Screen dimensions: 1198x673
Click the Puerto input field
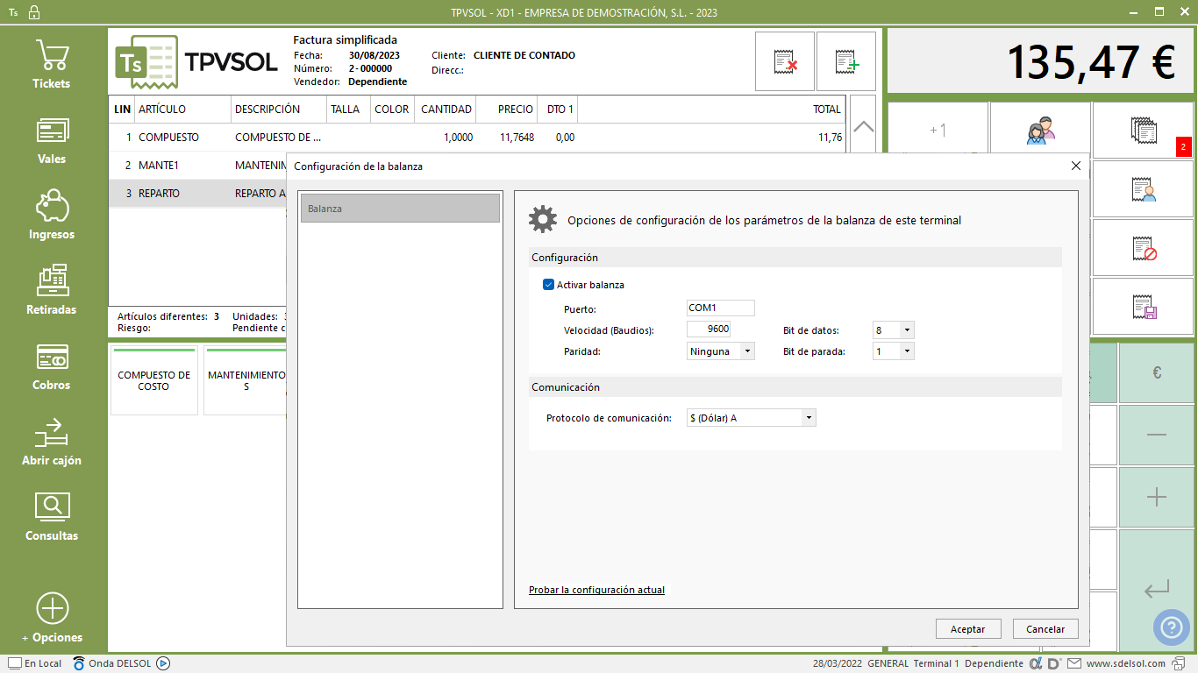coord(720,308)
